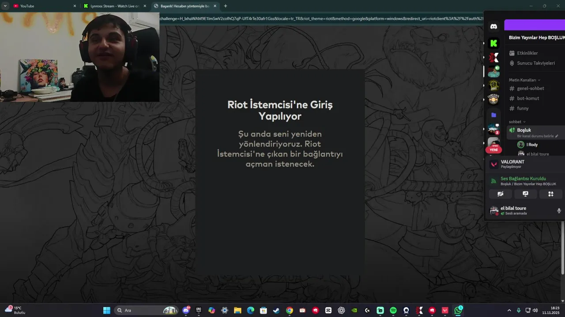Open File Explorer from taskbar
Viewport: 565px width, 317px height.
coord(237,310)
